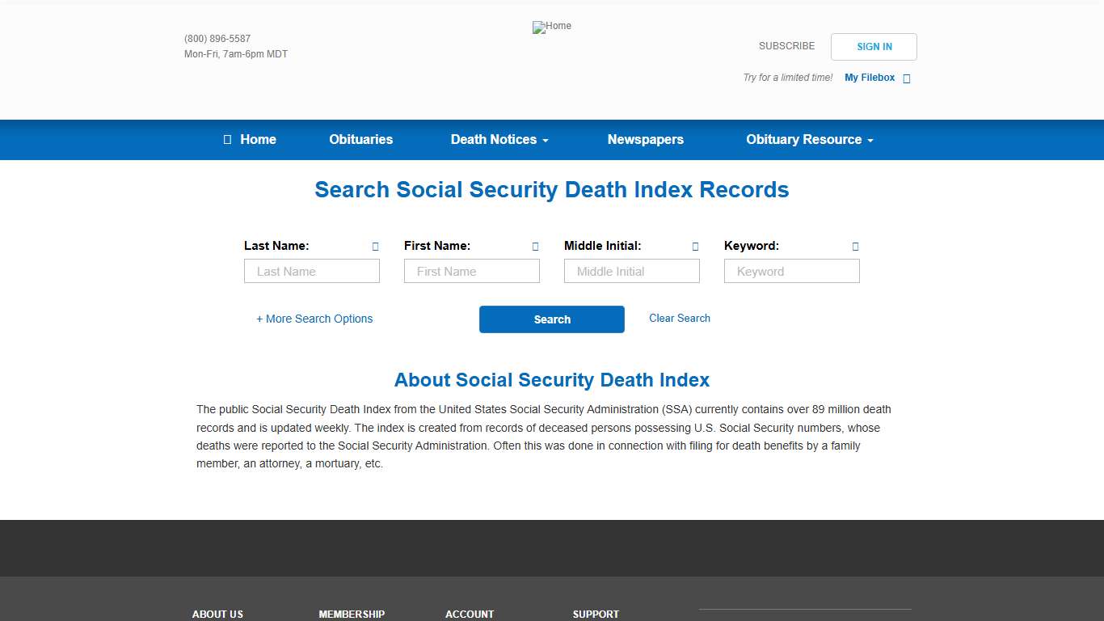Screen dimensions: 1104x621
Task: Open the Keyword help tooltip icon
Action: (854, 246)
